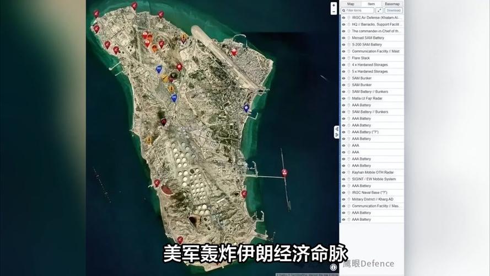Hide Flare Stack item via eye icon

tap(344, 58)
